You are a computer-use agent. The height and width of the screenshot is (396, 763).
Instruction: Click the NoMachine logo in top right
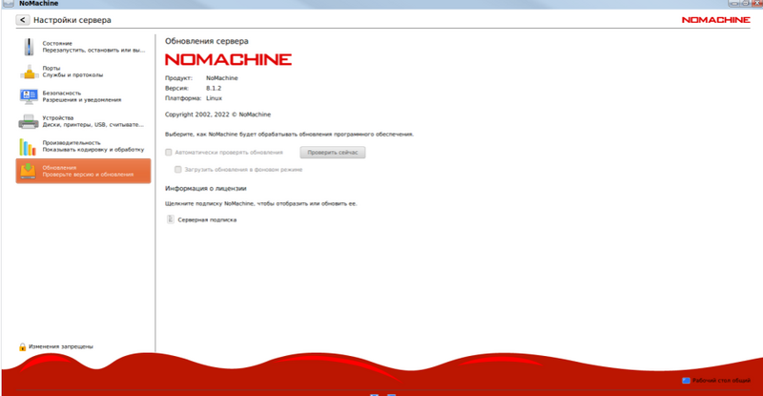click(x=716, y=20)
